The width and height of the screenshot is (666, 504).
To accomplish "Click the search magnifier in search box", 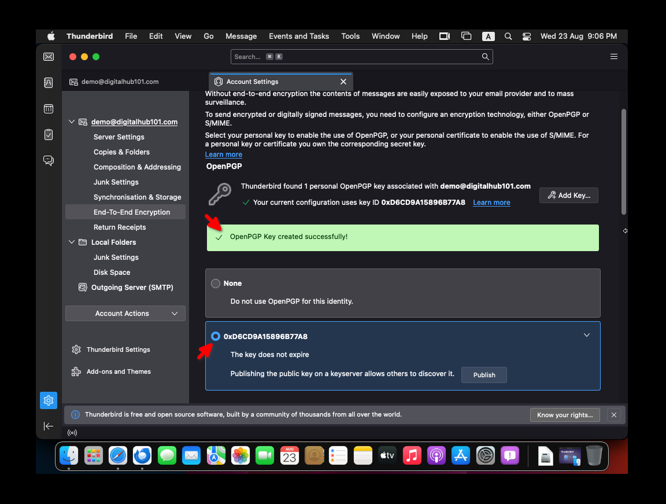I will click(485, 57).
